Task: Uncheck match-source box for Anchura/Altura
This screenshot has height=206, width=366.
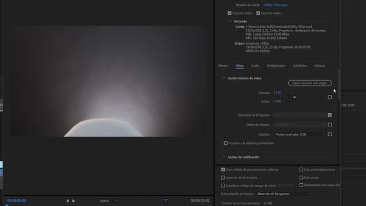Action: pos(329,97)
